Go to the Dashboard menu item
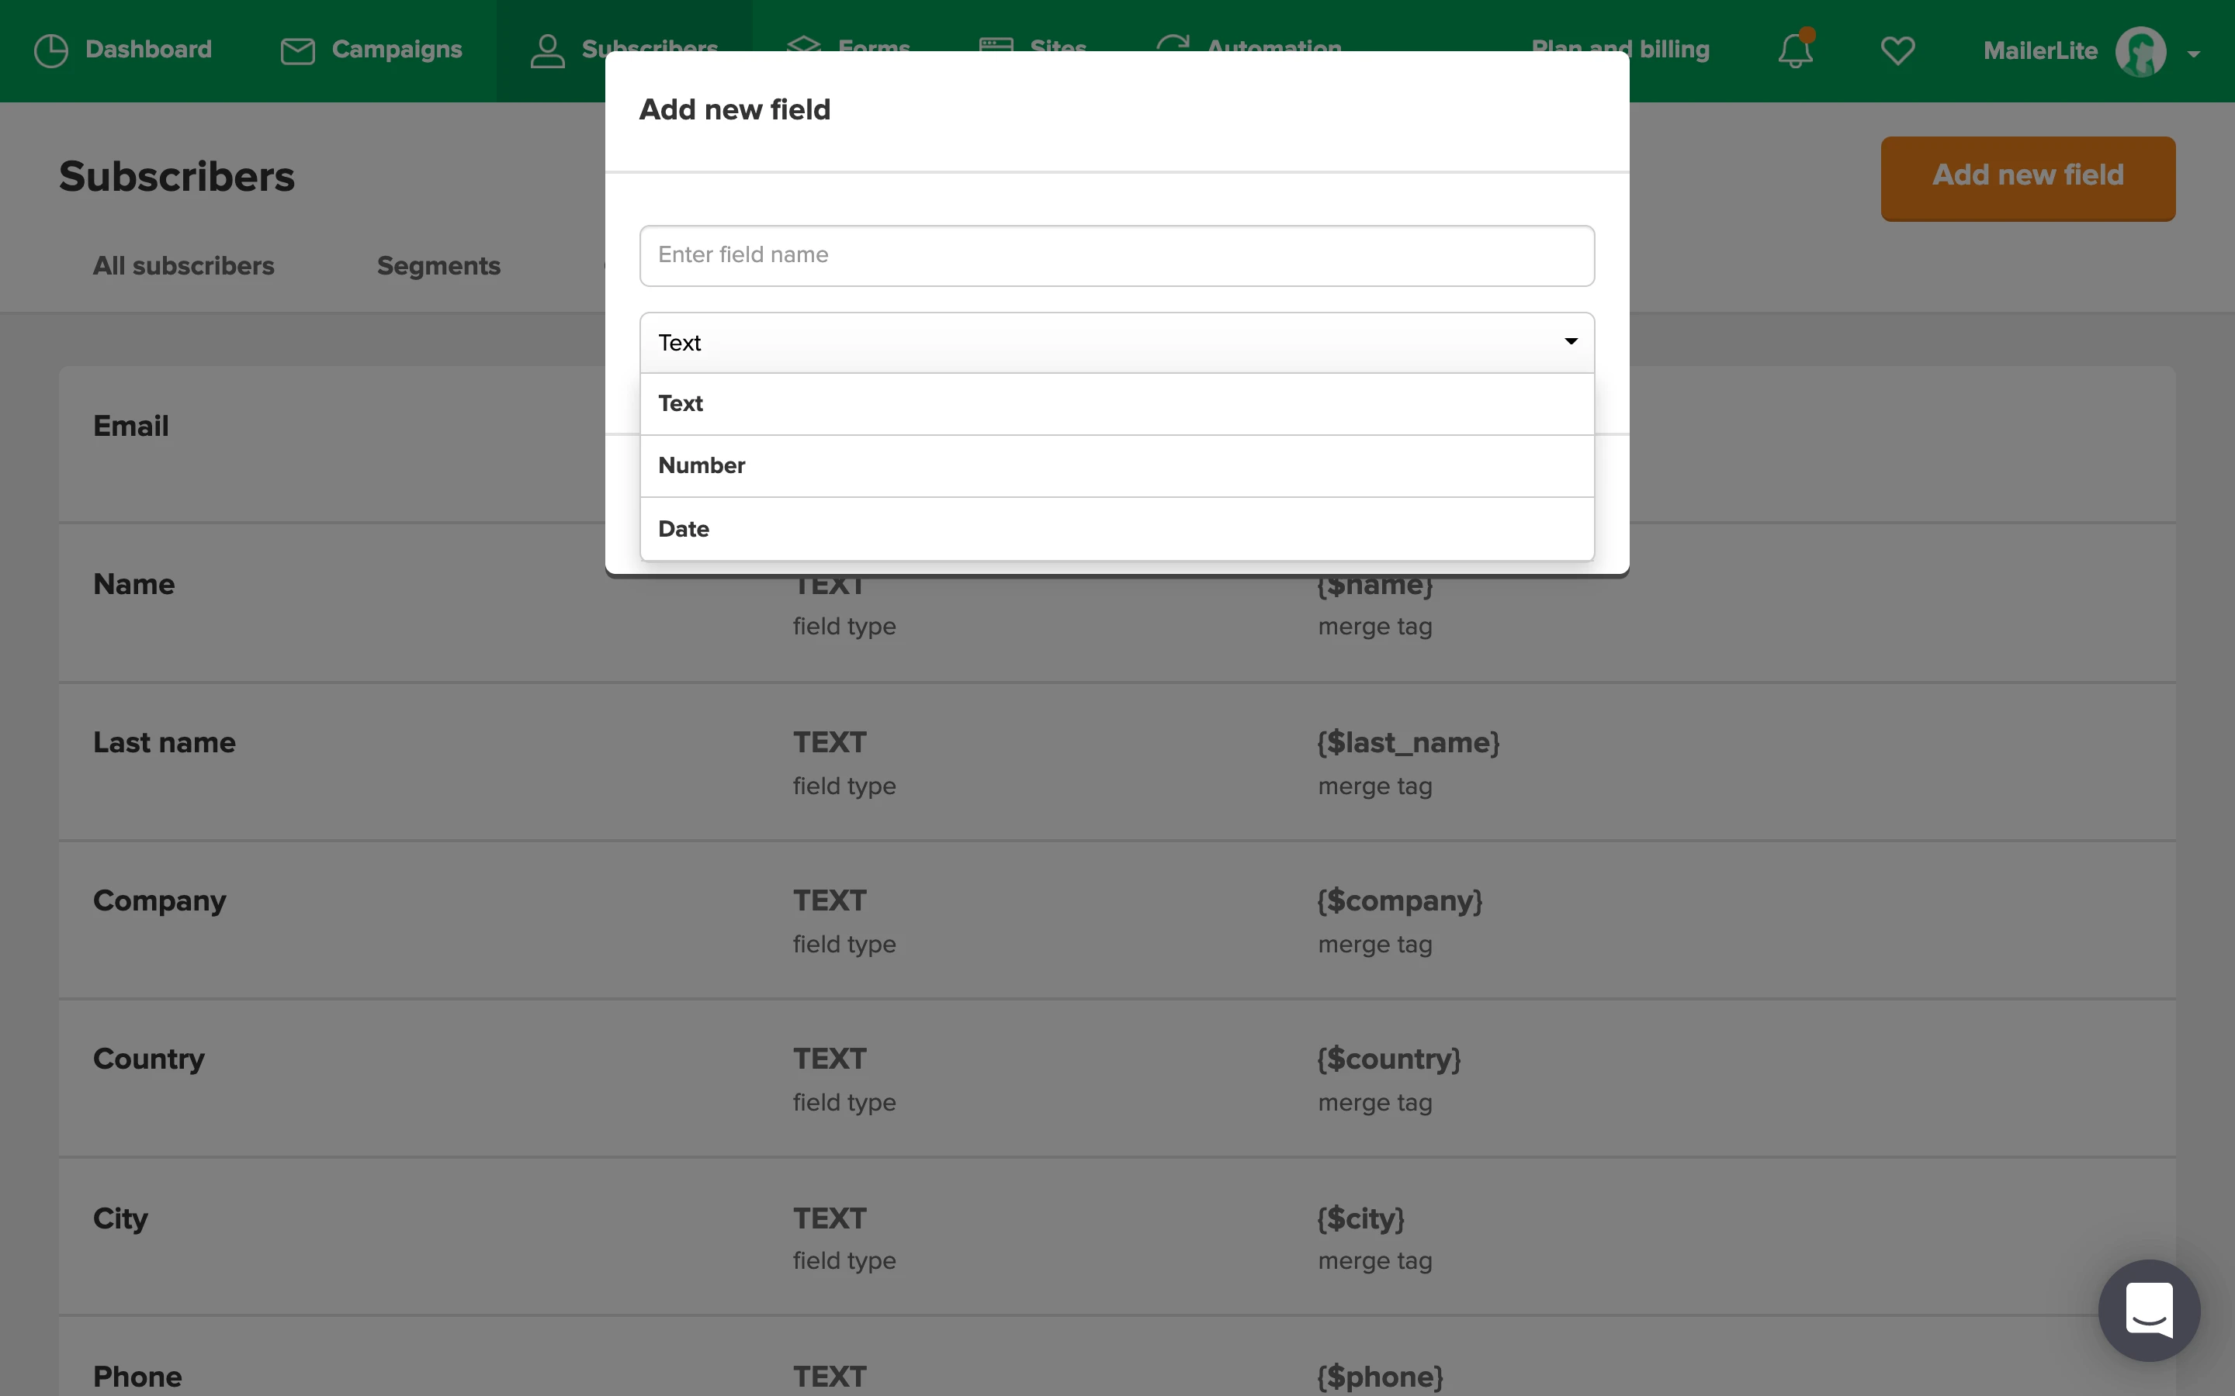 tap(147, 50)
